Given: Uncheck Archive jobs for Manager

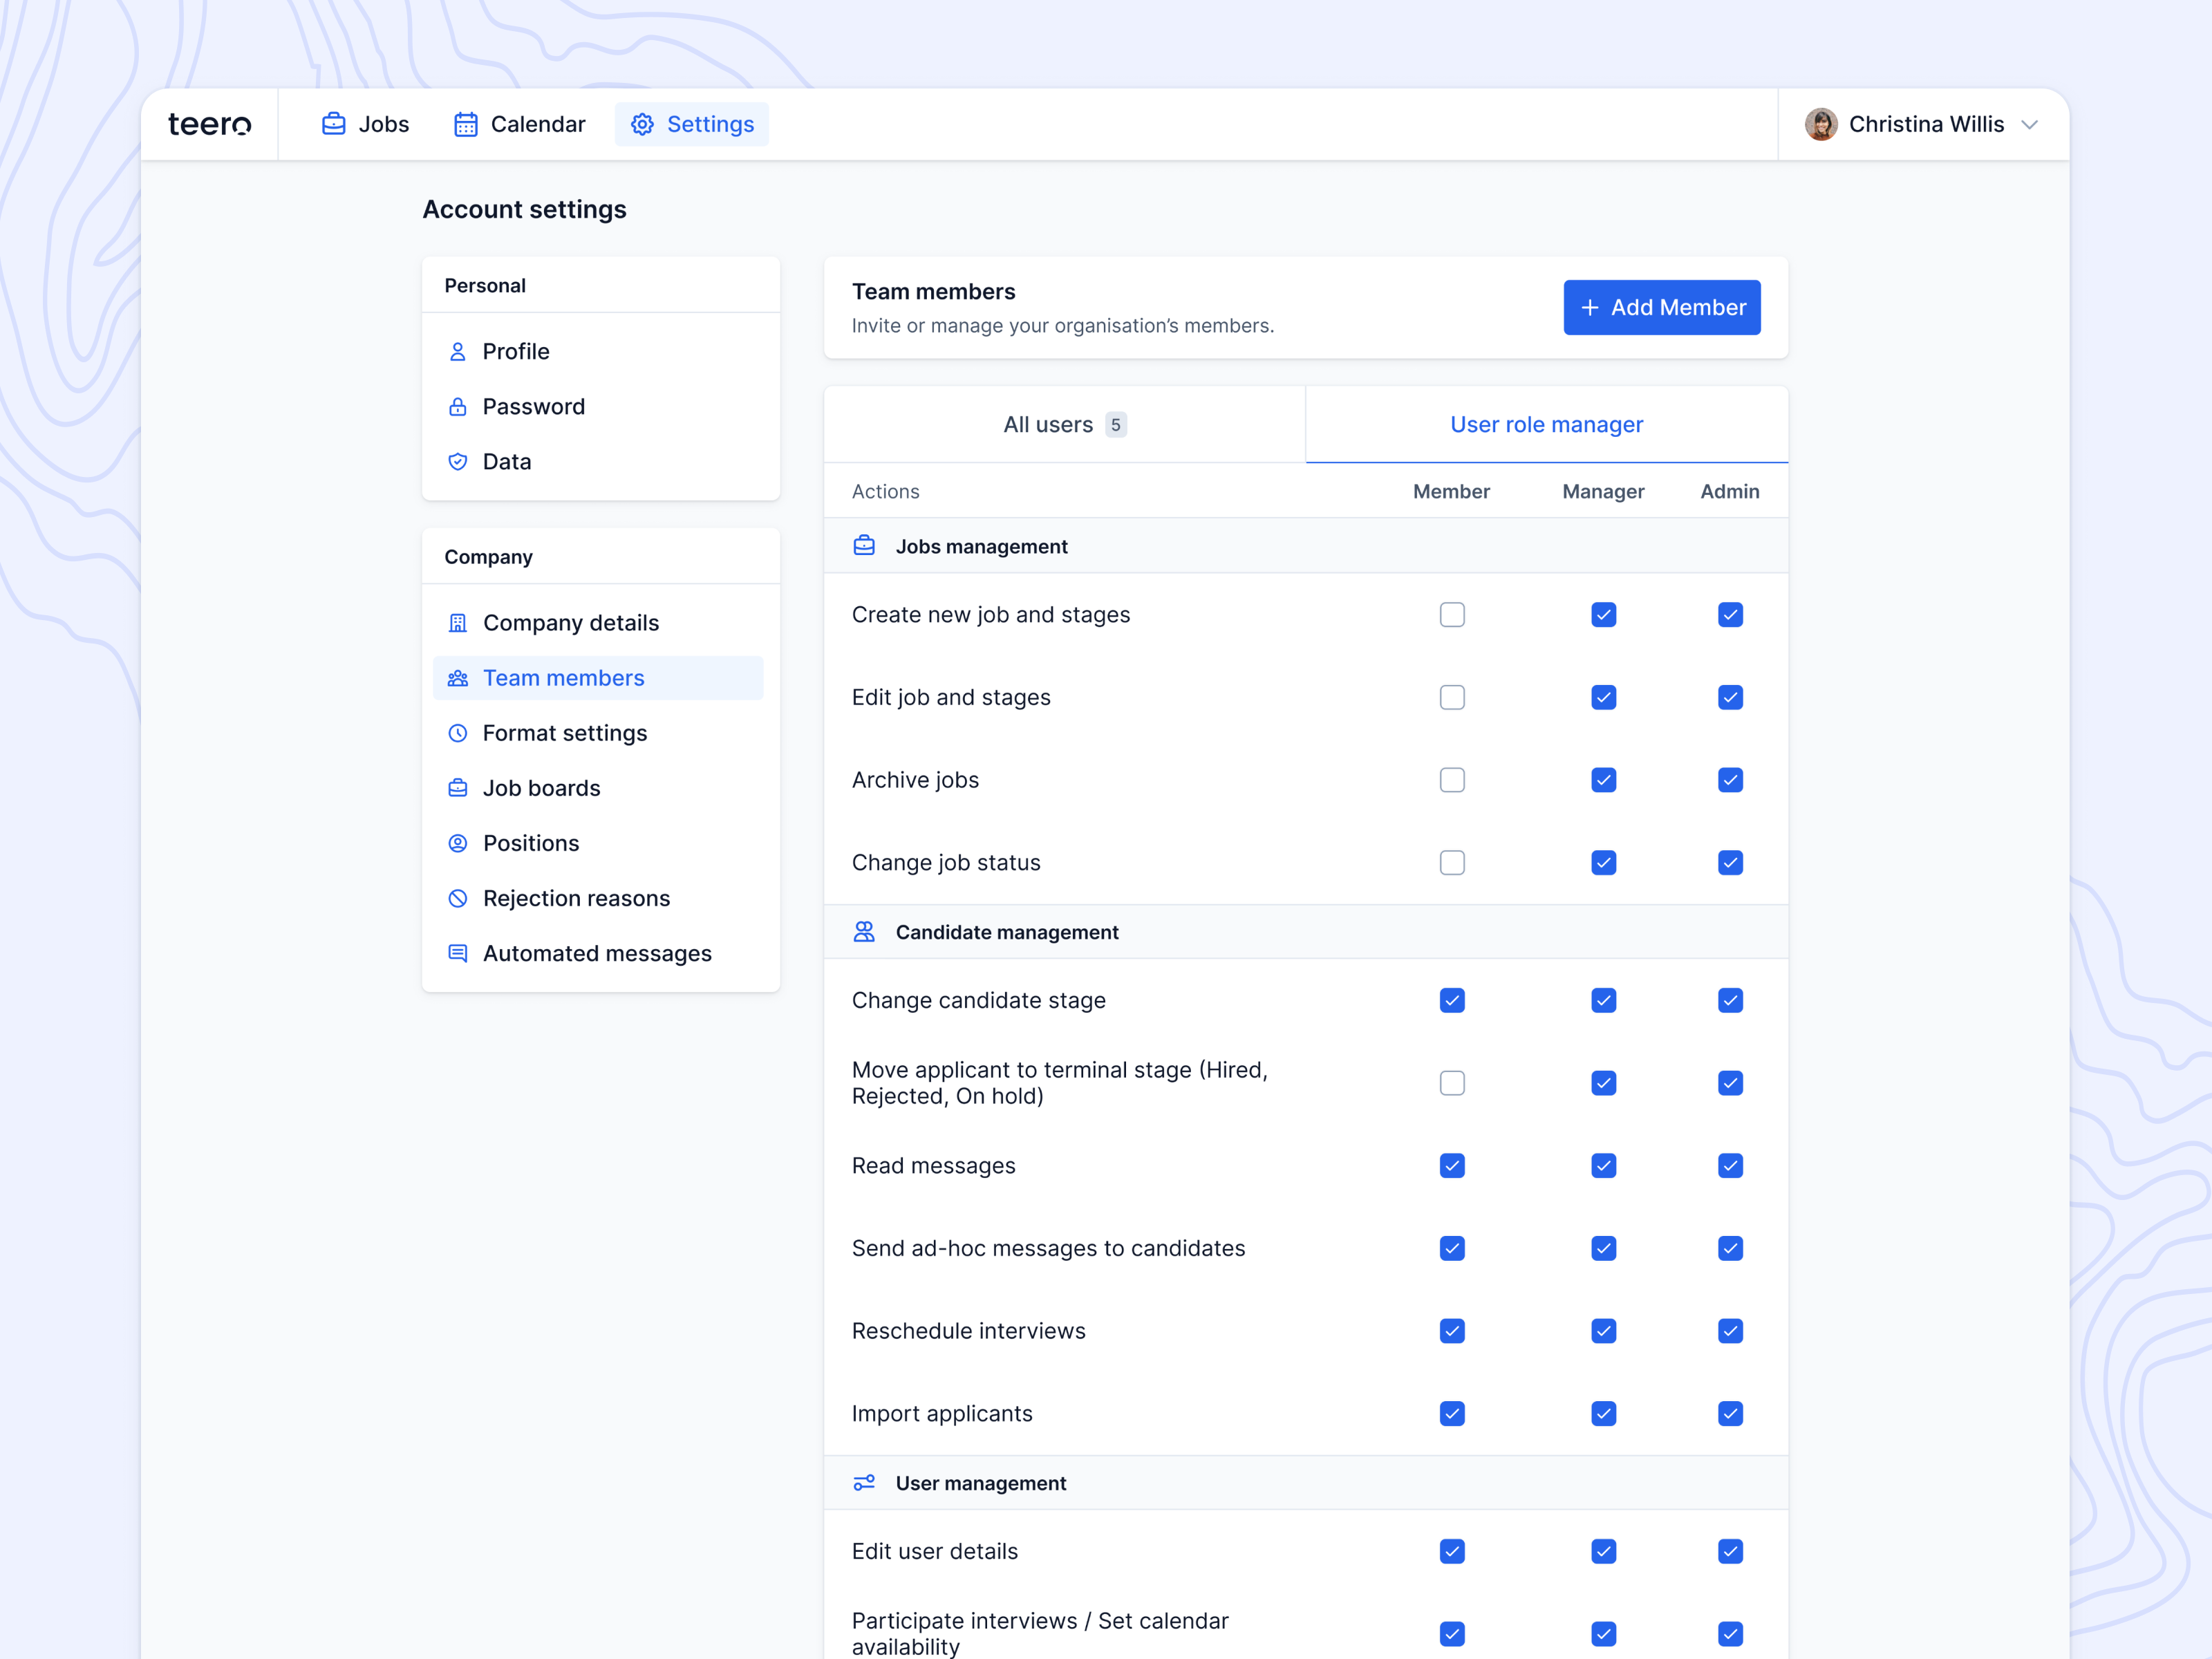Looking at the screenshot, I should [x=1603, y=780].
